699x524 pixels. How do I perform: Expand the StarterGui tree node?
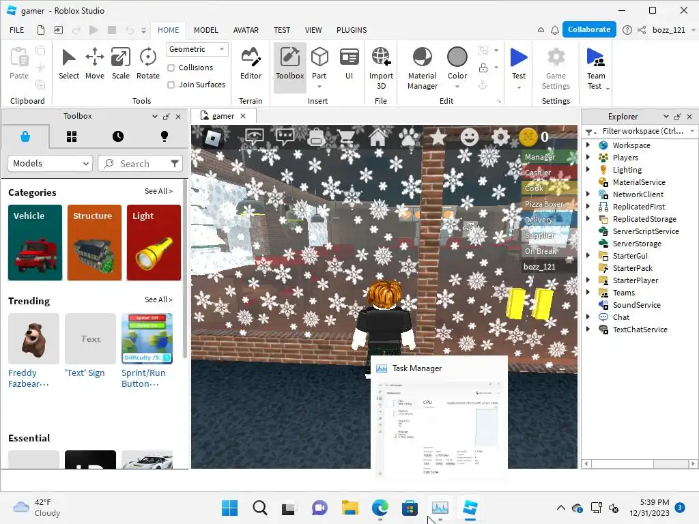click(588, 255)
